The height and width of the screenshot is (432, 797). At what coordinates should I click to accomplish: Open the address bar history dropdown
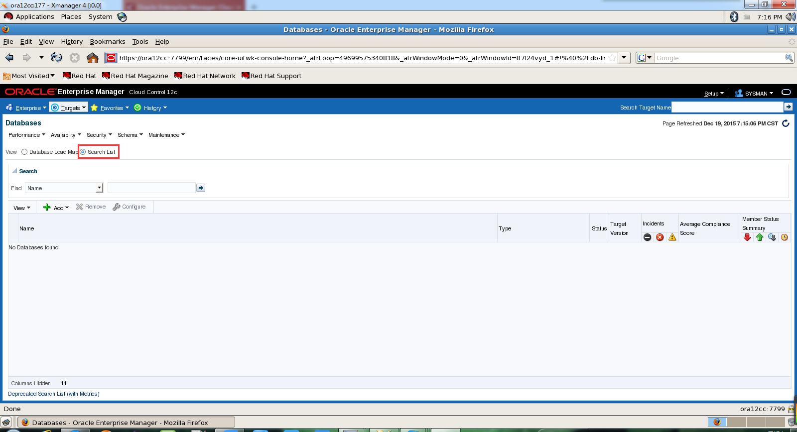[624, 58]
